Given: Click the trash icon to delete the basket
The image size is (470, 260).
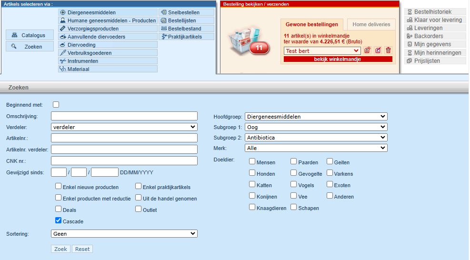Looking at the screenshot, I should (388, 50).
